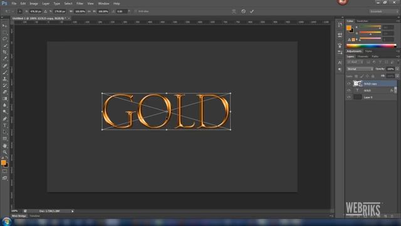Switch to warp mode in the options bar
Viewport: 401px width, 226px height.
tap(234, 11)
